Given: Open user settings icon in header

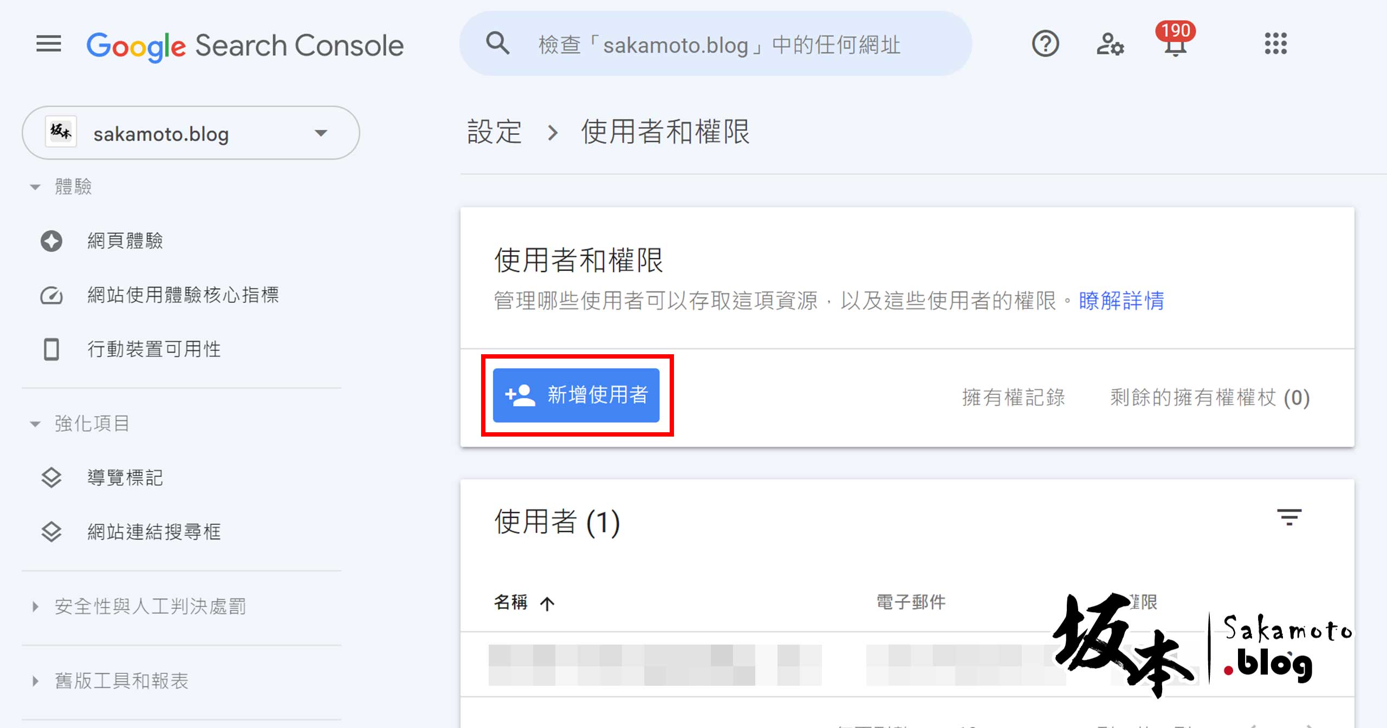Looking at the screenshot, I should click(1110, 44).
